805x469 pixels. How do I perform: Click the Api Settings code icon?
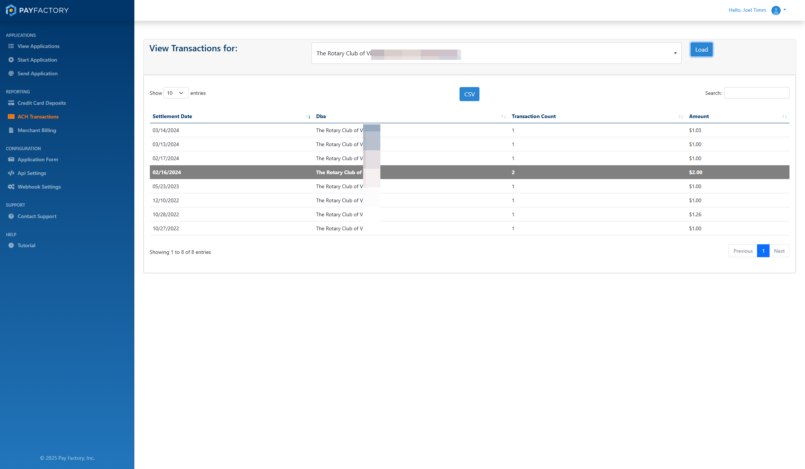point(11,173)
